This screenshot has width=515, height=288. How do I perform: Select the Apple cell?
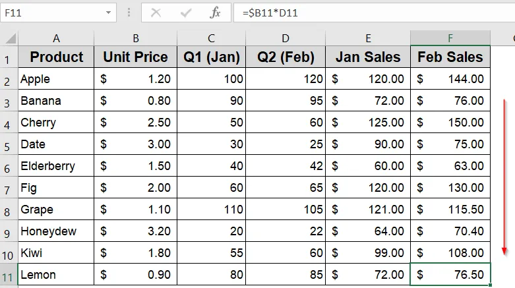[56, 79]
